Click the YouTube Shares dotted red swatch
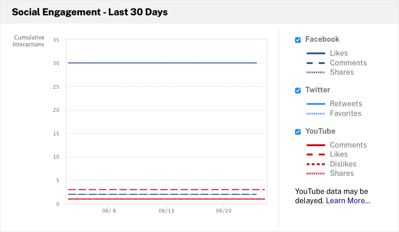The image size is (399, 232). point(315,174)
